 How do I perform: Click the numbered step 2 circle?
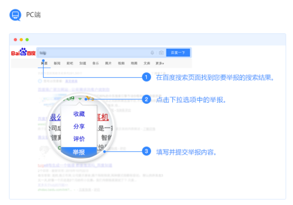pos(146,99)
